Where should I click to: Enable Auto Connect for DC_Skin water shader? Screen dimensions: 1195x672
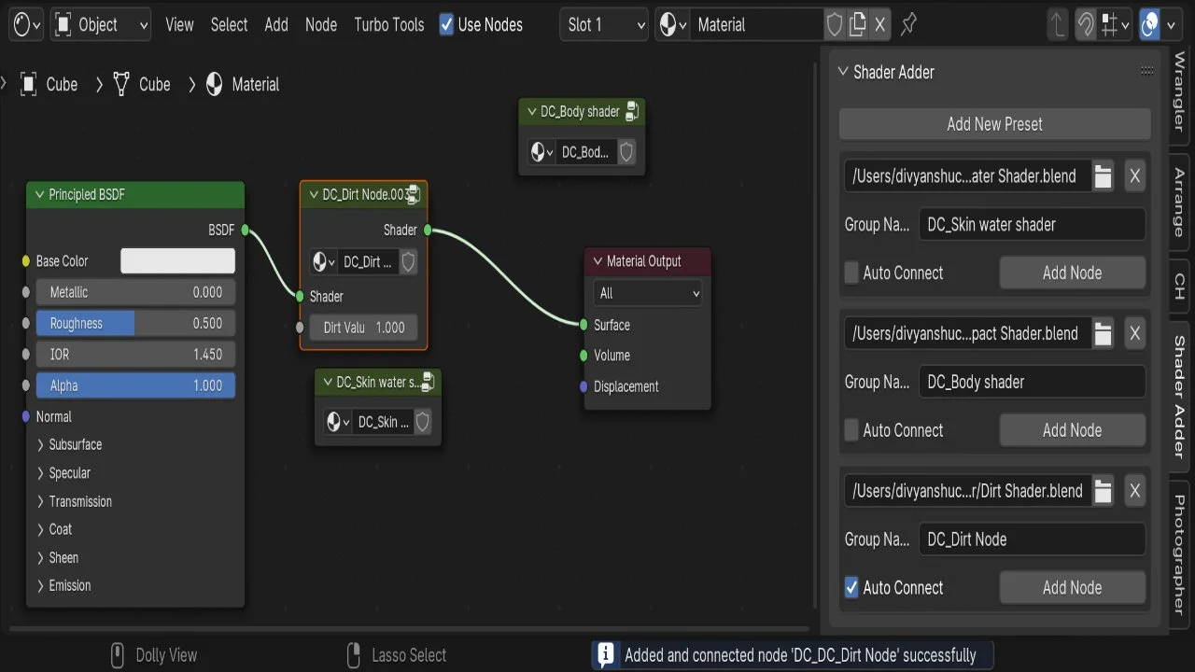(851, 273)
